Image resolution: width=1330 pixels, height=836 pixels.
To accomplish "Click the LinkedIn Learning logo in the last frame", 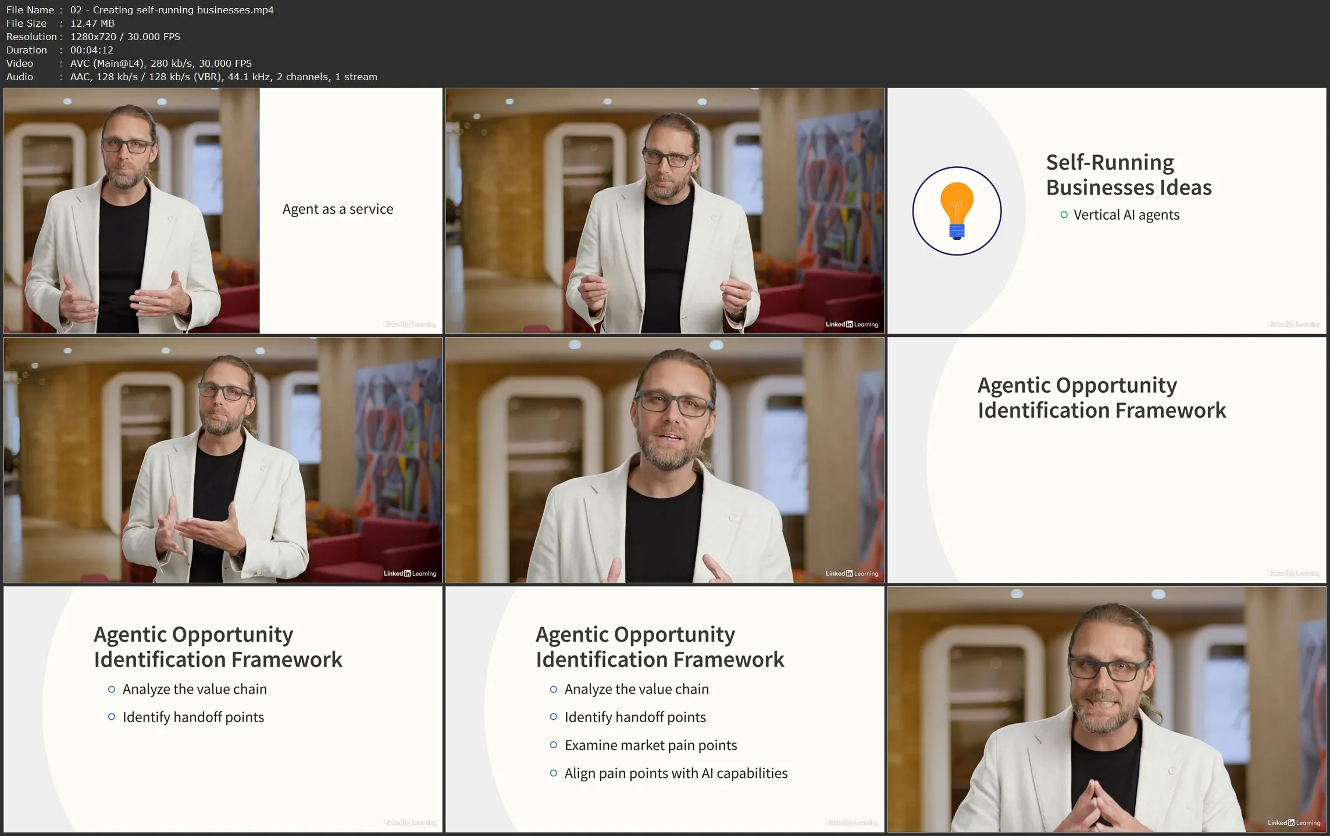I will pyautogui.click(x=1294, y=823).
